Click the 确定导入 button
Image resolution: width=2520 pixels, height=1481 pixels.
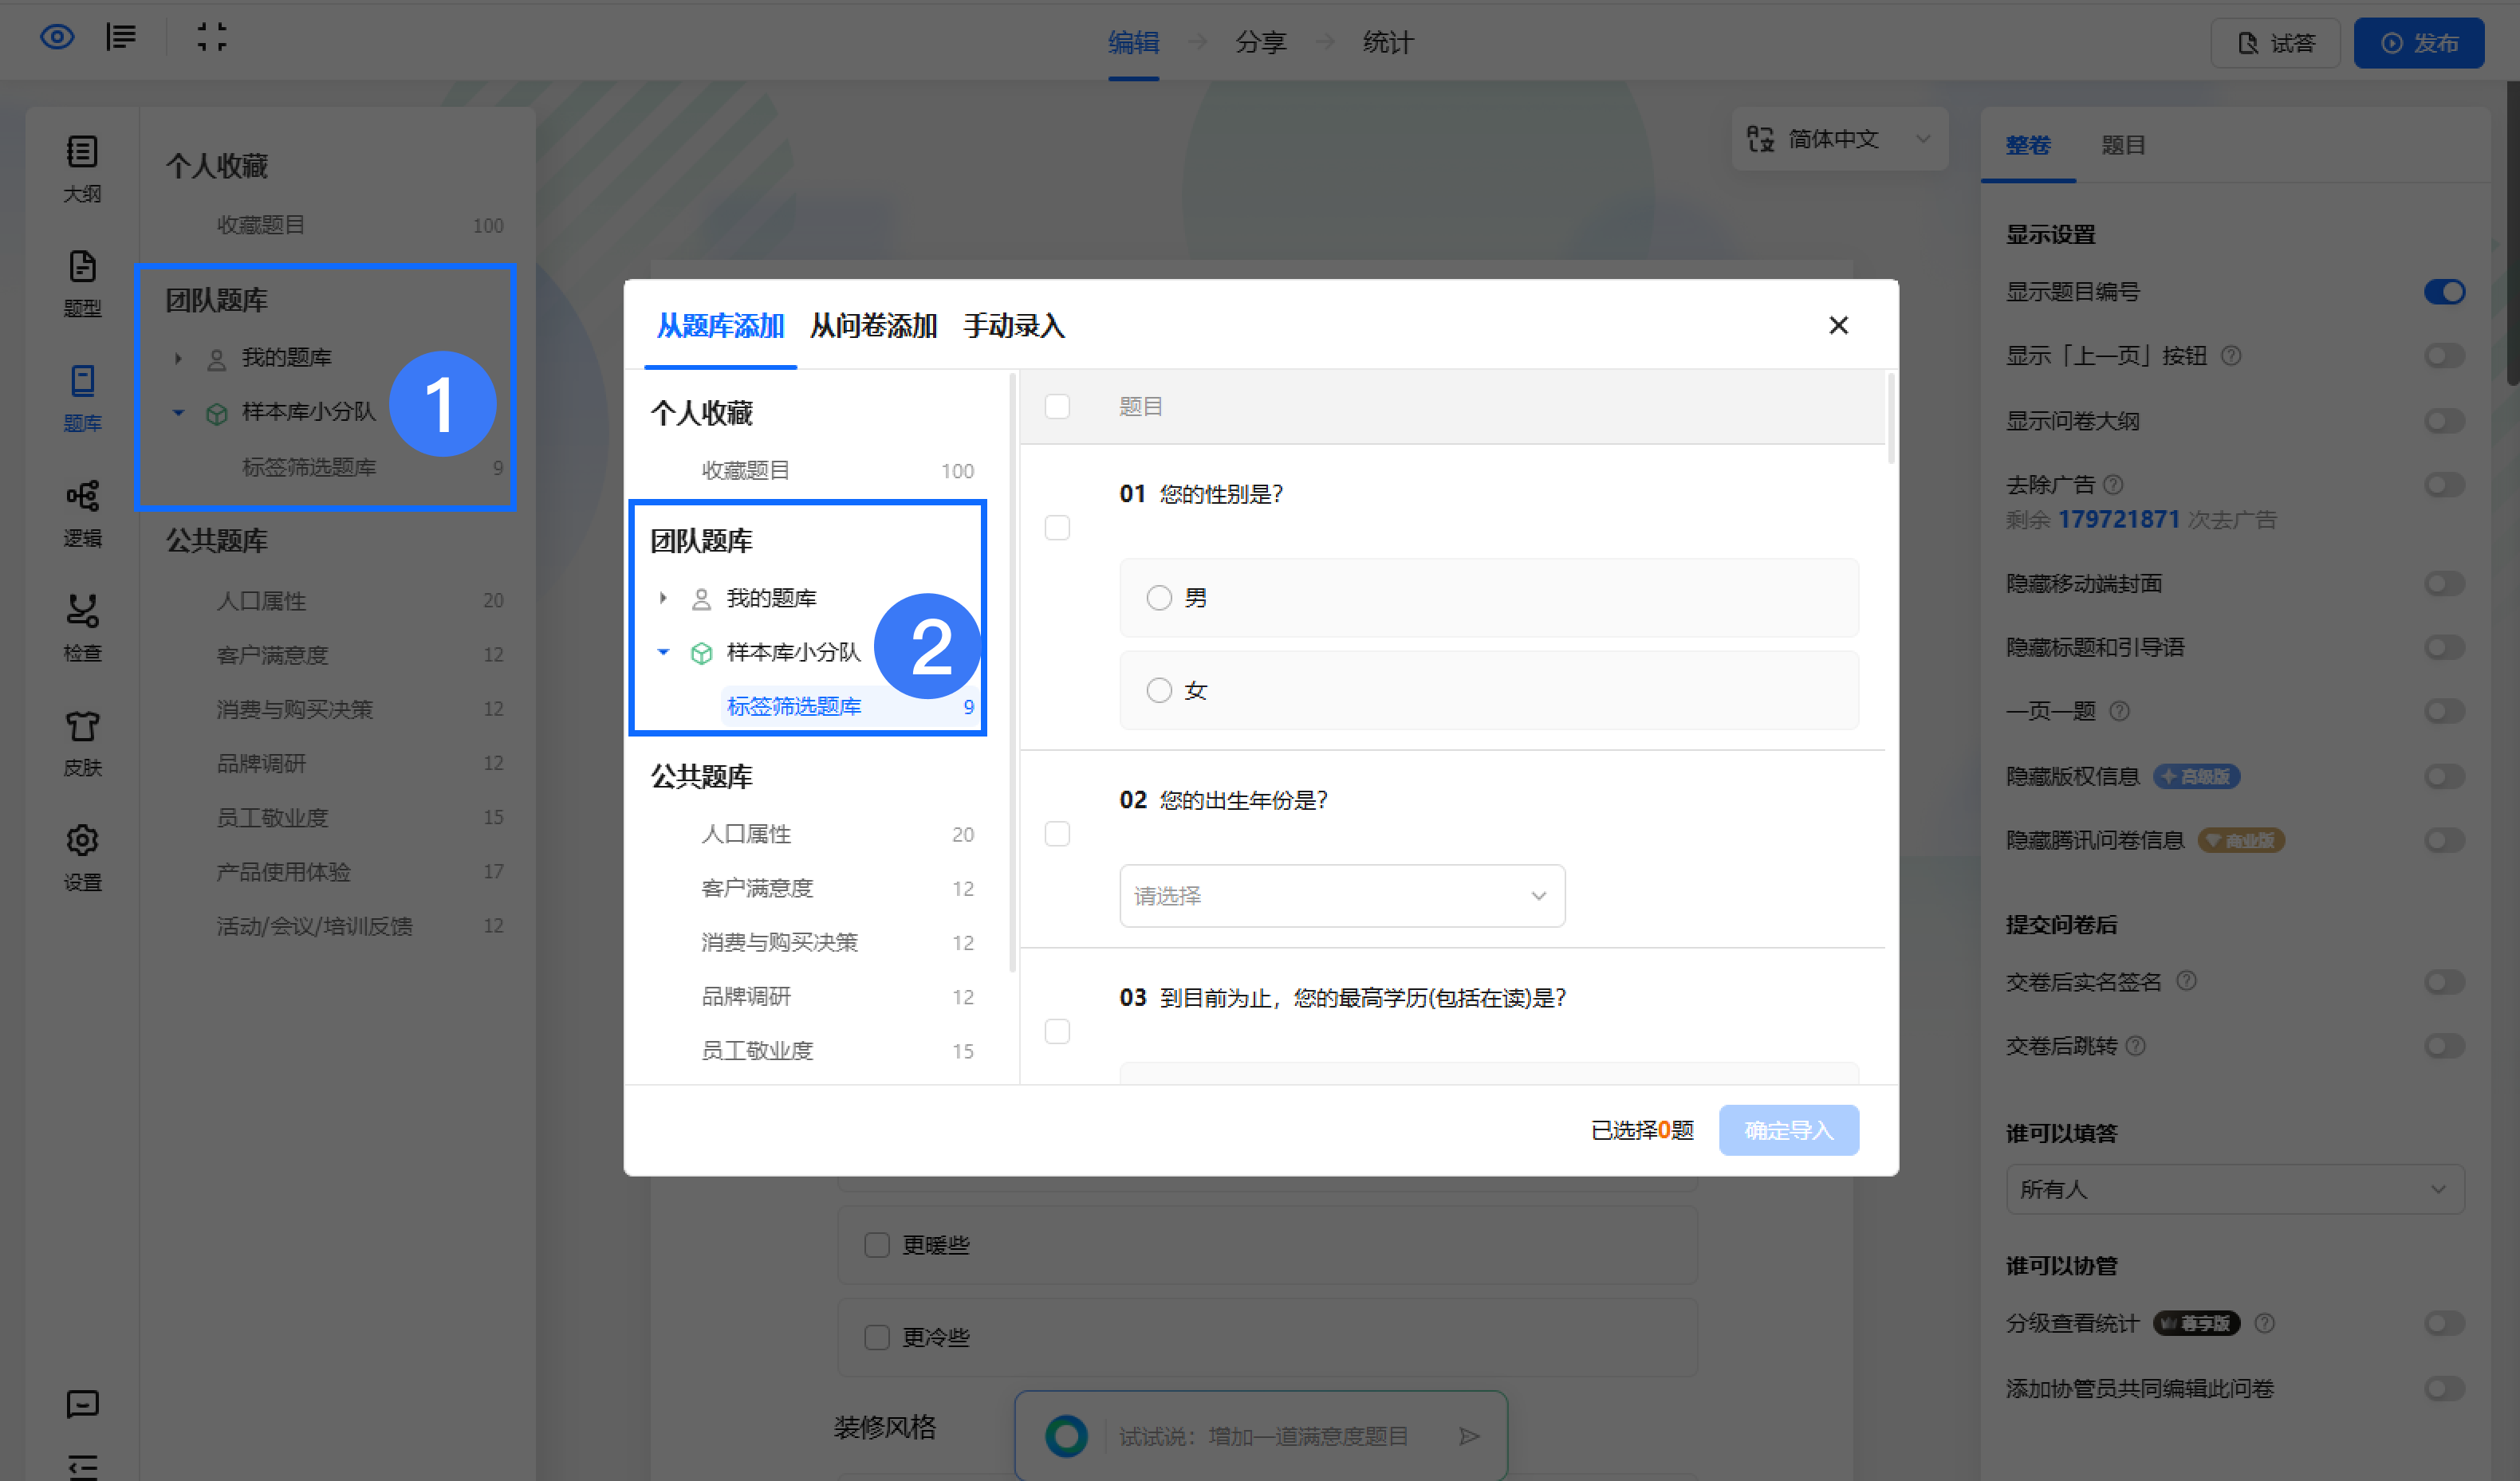[x=1789, y=1130]
